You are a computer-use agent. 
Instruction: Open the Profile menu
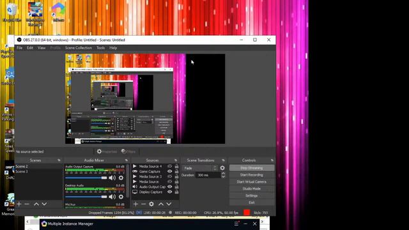pyautogui.click(x=56, y=48)
